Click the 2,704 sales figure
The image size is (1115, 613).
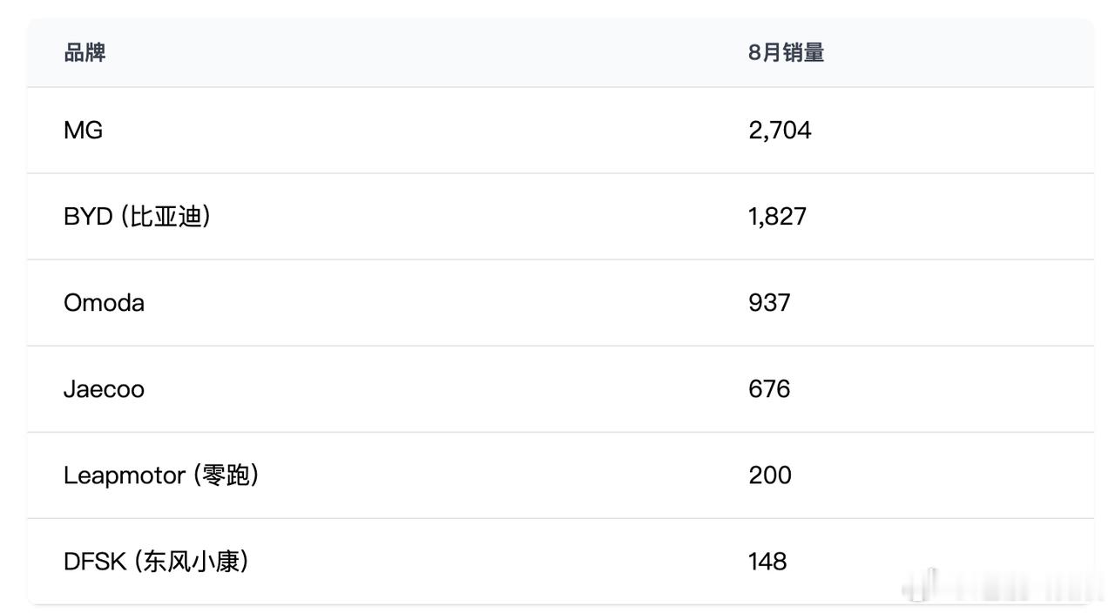coord(780,130)
